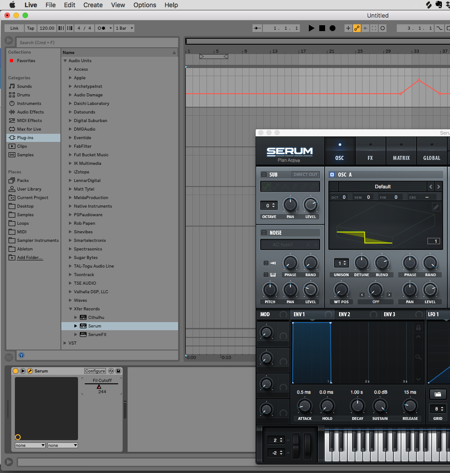This screenshot has height=473, width=450.
Task: Expand the VST folder
Action: 65,343
